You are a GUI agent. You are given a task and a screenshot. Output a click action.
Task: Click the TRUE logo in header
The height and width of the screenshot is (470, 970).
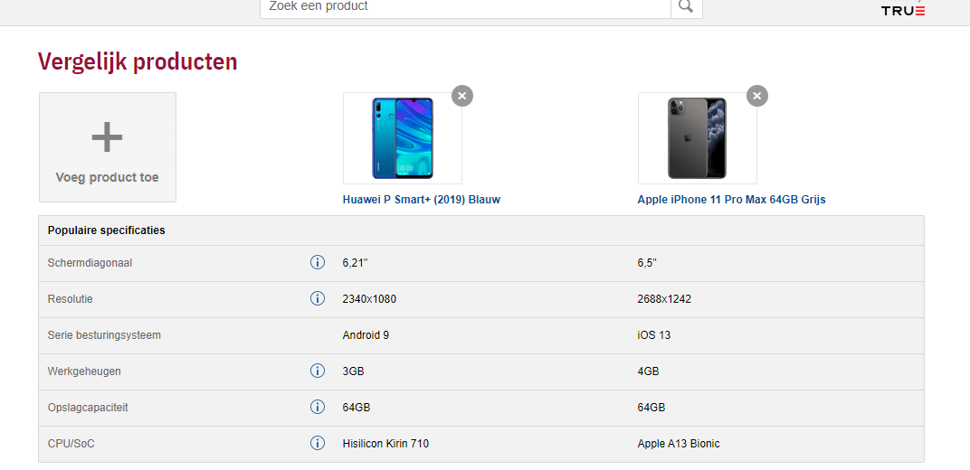click(x=903, y=11)
